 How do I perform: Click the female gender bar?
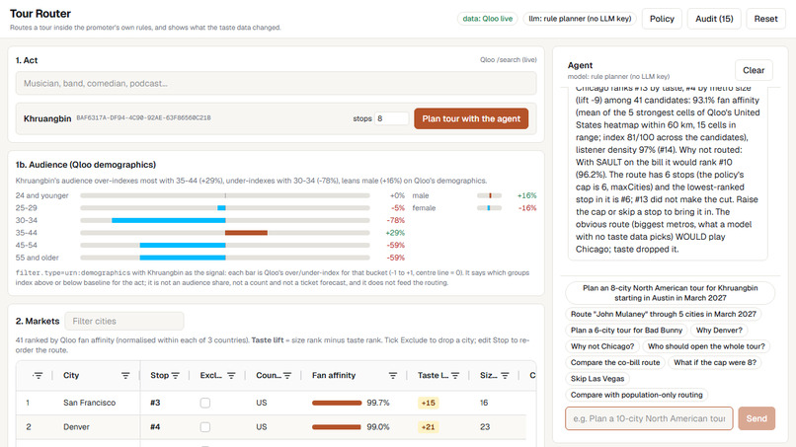pyautogui.click(x=490, y=208)
